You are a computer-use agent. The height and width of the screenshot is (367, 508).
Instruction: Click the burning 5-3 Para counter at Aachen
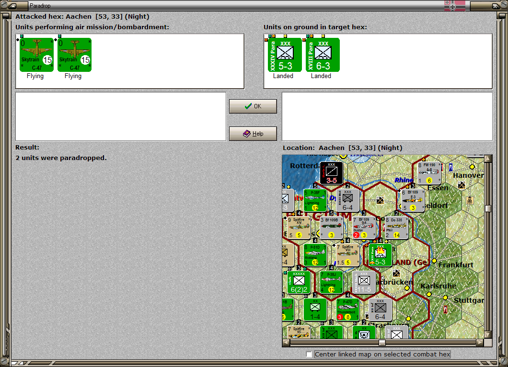coord(380,255)
